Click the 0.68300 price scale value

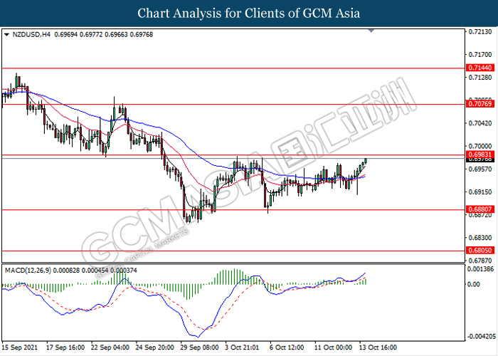480,238
